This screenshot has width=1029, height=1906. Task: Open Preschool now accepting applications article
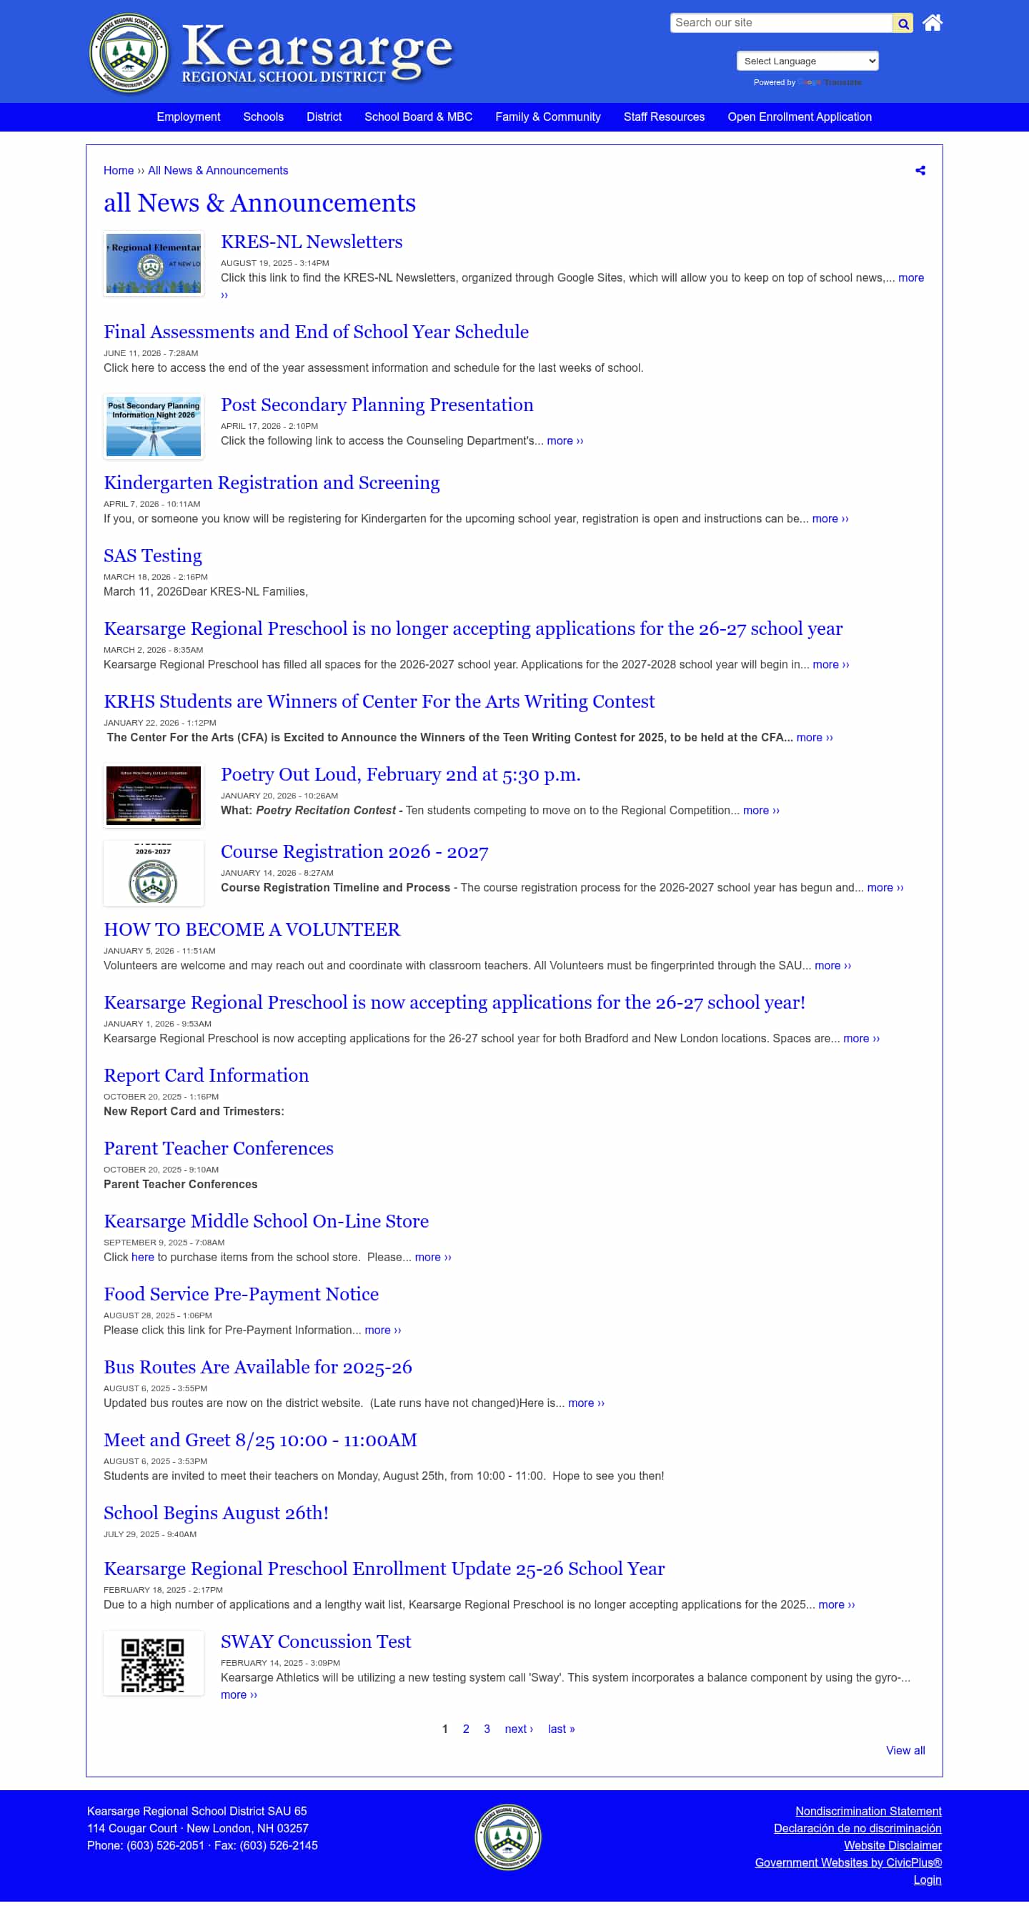[454, 1002]
